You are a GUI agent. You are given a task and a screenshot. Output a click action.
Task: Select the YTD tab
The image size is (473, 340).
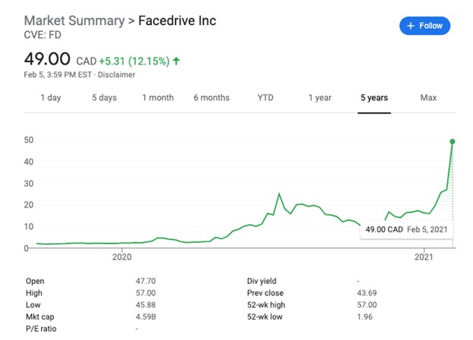(x=265, y=98)
